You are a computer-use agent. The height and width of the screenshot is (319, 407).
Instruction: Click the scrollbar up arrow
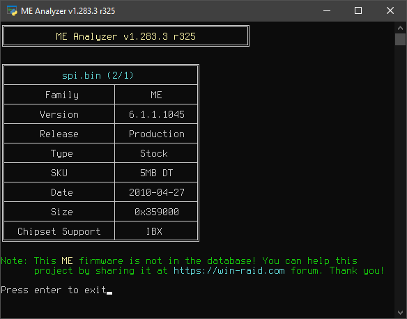400,28
